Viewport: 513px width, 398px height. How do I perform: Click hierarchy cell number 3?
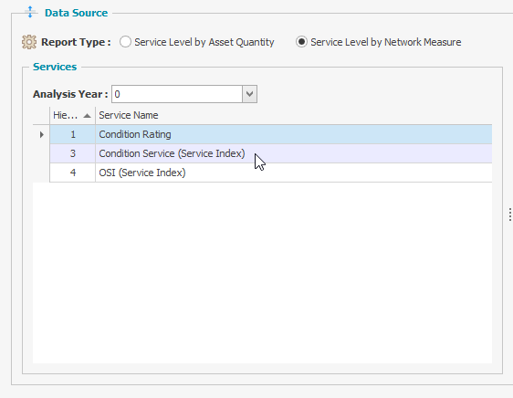click(x=73, y=153)
